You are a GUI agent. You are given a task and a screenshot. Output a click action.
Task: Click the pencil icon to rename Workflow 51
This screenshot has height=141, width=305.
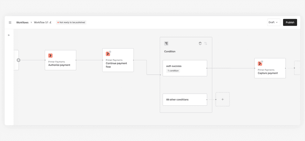pos(51,22)
